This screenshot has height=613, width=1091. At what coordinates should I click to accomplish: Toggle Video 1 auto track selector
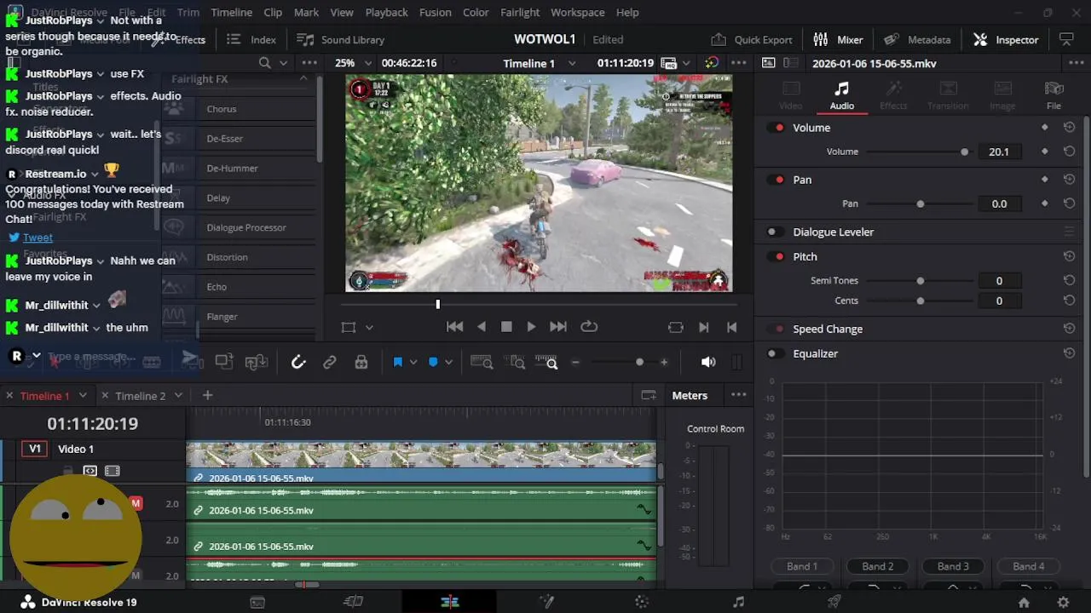pyautogui.click(x=89, y=471)
